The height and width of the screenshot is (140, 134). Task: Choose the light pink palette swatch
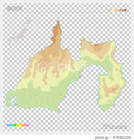tap(25, 125)
